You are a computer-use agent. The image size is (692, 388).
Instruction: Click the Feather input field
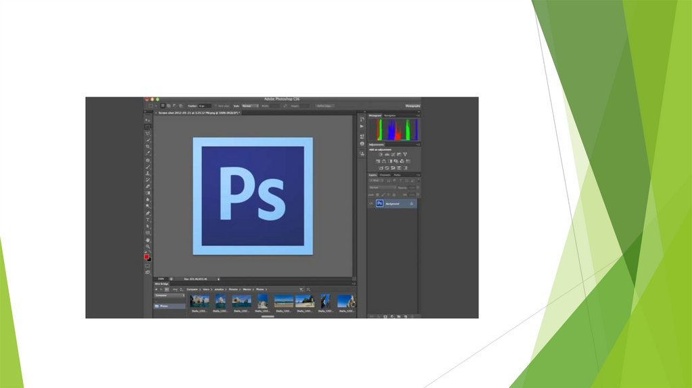205,106
